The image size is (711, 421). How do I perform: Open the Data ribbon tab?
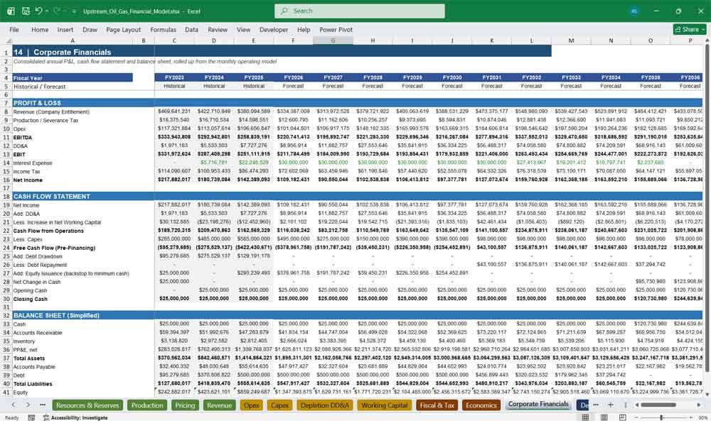click(x=191, y=29)
